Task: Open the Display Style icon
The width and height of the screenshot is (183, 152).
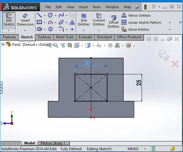Action: coord(88,45)
